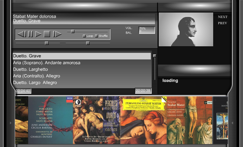Stop playback with the square button
243x147 pixels.
[x=47, y=34]
